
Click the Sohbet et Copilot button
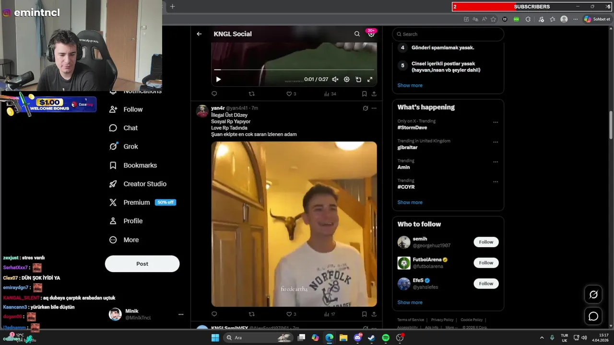(597, 19)
